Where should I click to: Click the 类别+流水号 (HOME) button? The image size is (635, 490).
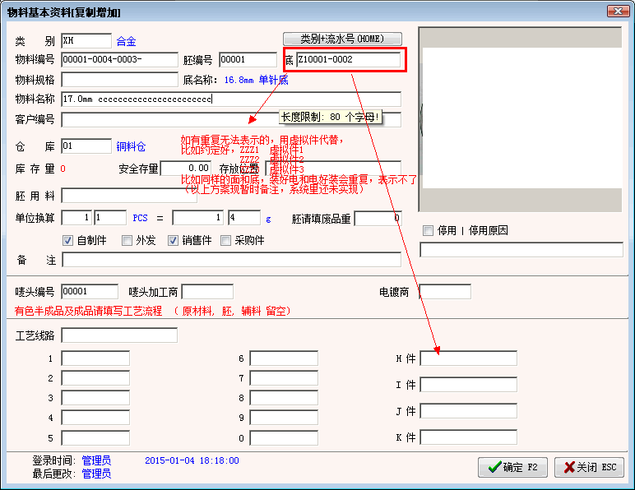point(342,39)
